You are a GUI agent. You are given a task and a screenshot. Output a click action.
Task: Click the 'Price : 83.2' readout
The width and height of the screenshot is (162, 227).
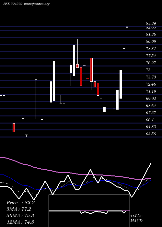coord(20,203)
